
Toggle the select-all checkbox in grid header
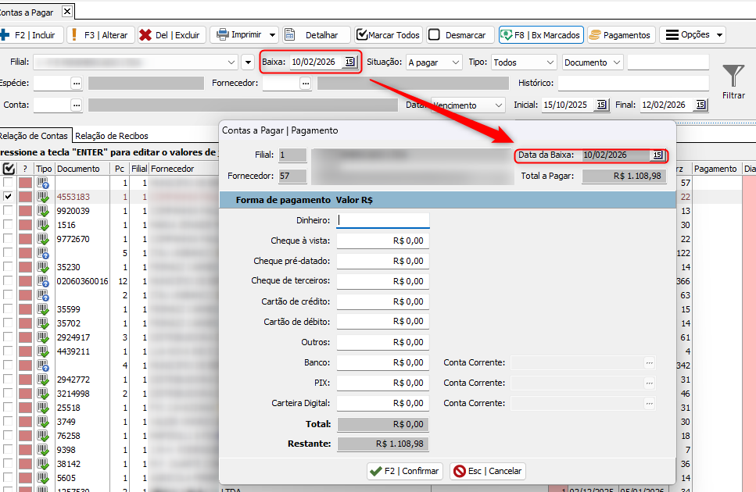pyautogui.click(x=9, y=169)
